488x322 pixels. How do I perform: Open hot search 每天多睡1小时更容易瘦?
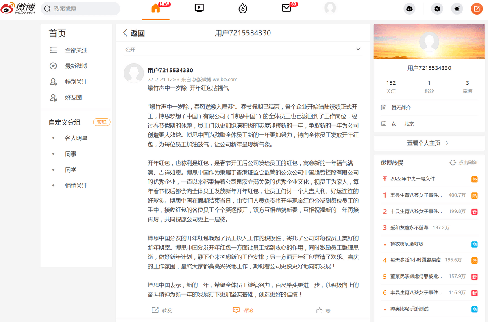416,260
